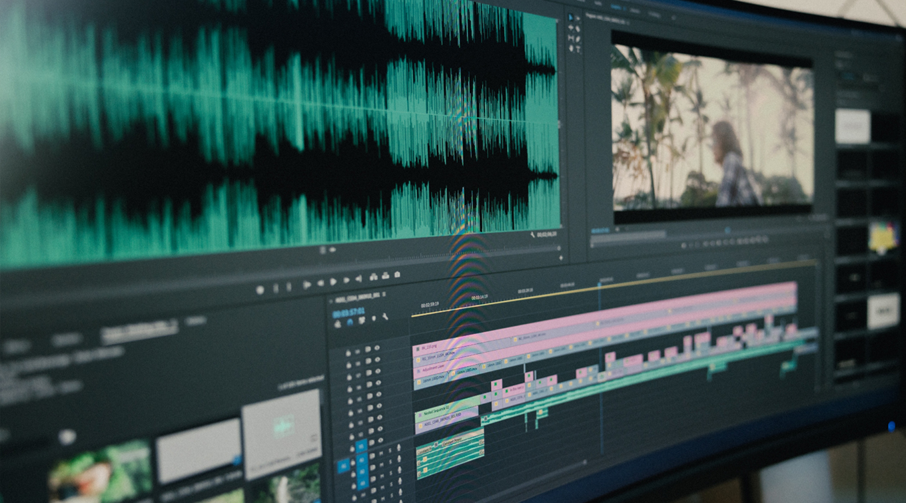The height and width of the screenshot is (503, 906).
Task: Click the Source monitor horizontal zoom handle
Action: 560,248
